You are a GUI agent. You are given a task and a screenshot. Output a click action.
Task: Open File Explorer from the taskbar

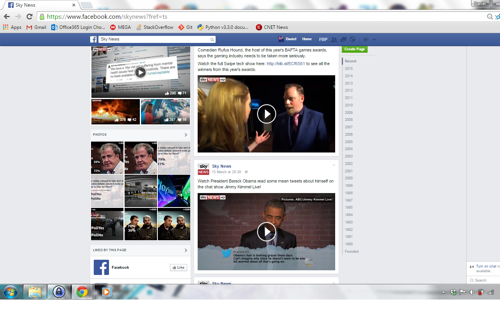[35, 292]
